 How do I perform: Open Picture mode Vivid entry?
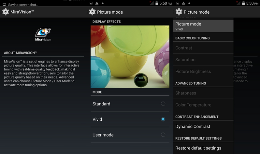[x=203, y=26]
